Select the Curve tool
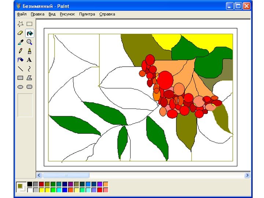The image size is (264, 198). pos(29,69)
